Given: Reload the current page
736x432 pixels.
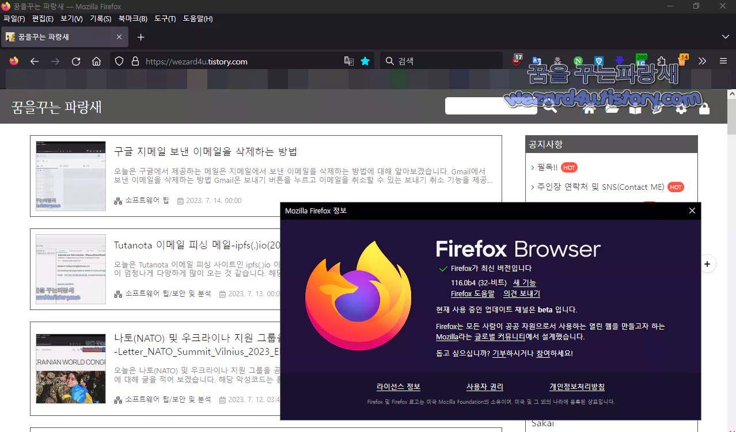Looking at the screenshot, I should [x=76, y=61].
